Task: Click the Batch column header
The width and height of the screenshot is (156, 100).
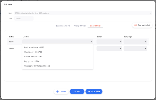Action: coord(11,37)
